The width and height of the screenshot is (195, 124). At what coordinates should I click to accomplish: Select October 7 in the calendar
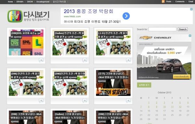141,107
